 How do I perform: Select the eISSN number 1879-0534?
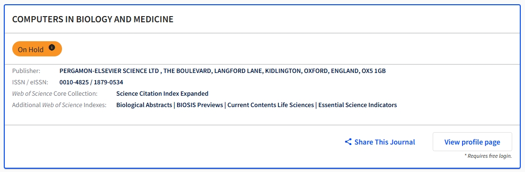108,82
